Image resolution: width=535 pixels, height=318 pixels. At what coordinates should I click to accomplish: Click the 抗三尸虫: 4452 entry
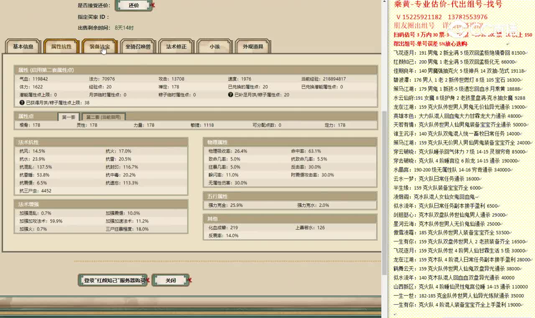35,191
